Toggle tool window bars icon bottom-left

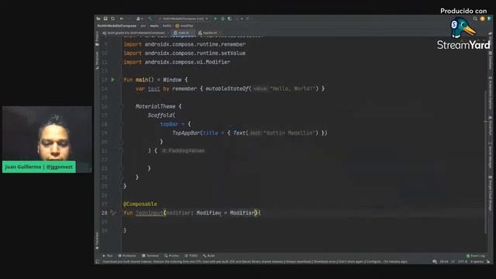pyautogui.click(x=98, y=262)
